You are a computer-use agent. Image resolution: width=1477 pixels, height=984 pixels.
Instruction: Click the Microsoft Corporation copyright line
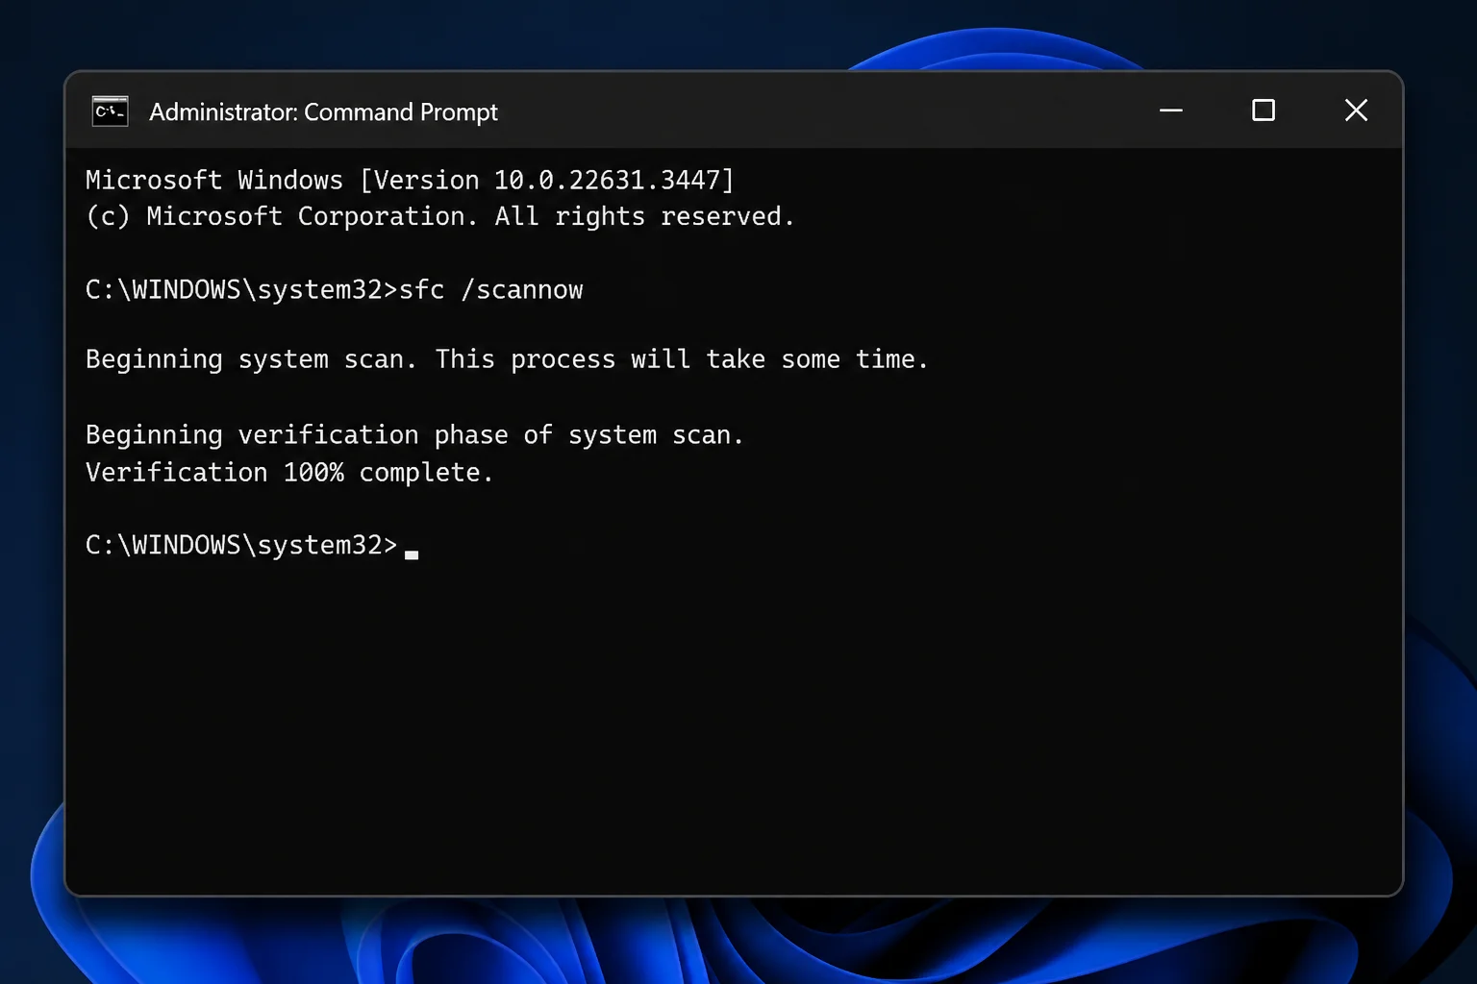click(440, 216)
